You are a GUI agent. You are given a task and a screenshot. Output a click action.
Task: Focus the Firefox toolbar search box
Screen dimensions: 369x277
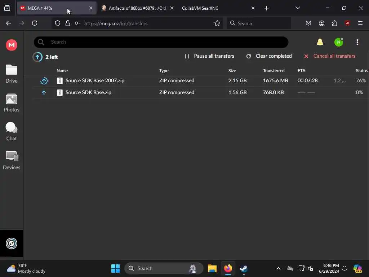[259, 23]
